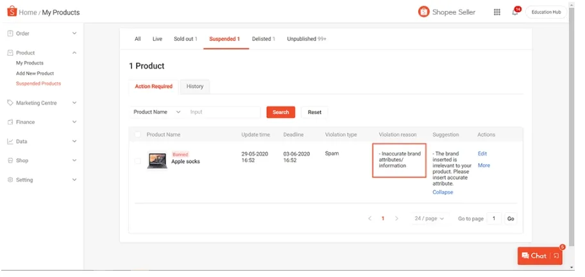Open the Education Hub button

click(547, 12)
